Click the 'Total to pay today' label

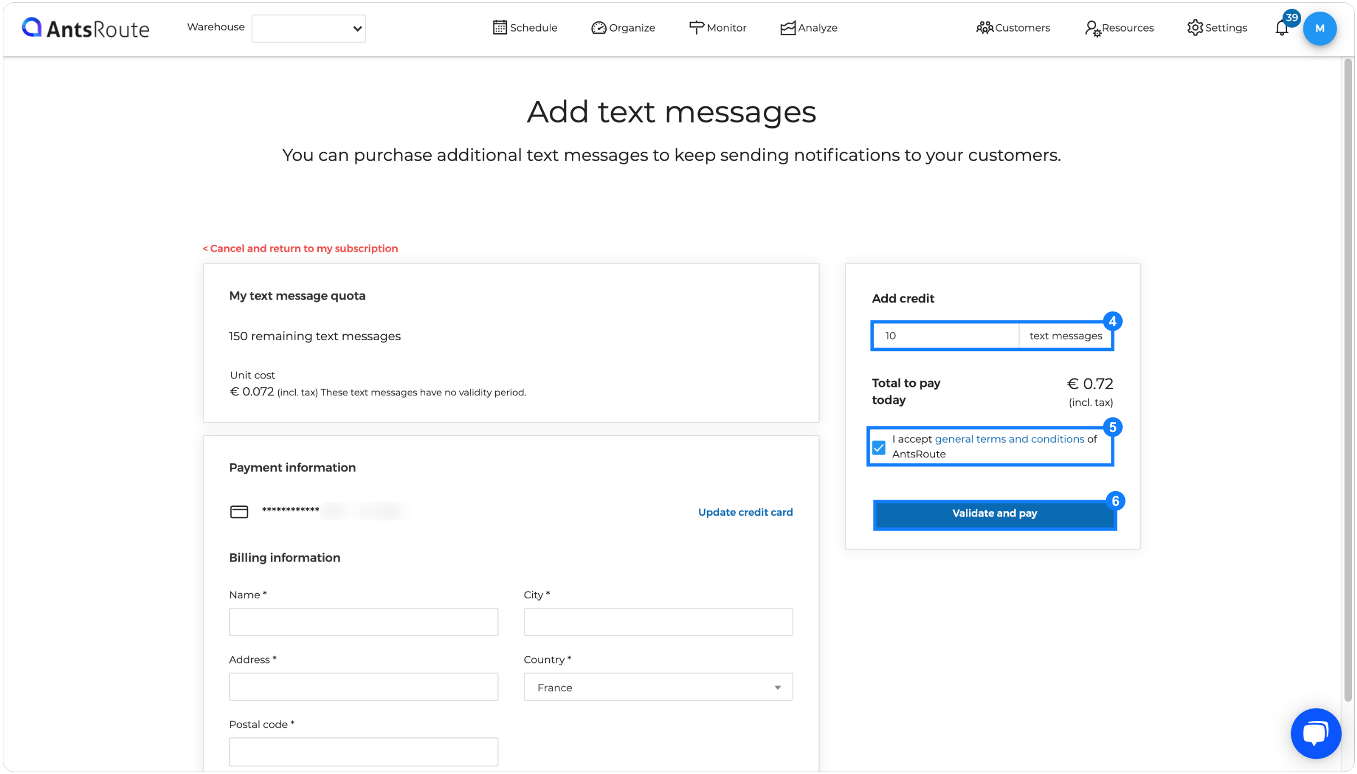(x=906, y=392)
